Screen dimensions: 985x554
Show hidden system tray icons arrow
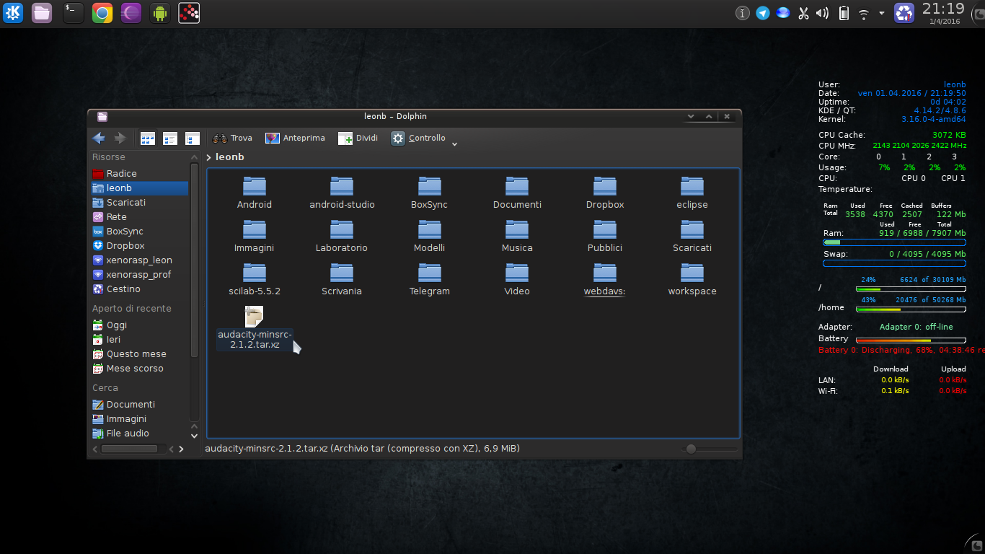coord(881,13)
